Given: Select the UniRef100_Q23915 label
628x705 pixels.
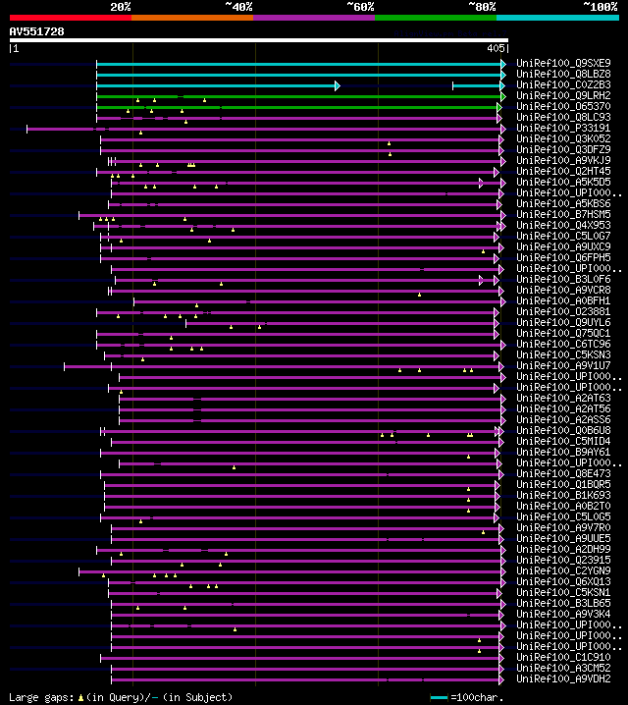Looking at the screenshot, I should [x=563, y=560].
